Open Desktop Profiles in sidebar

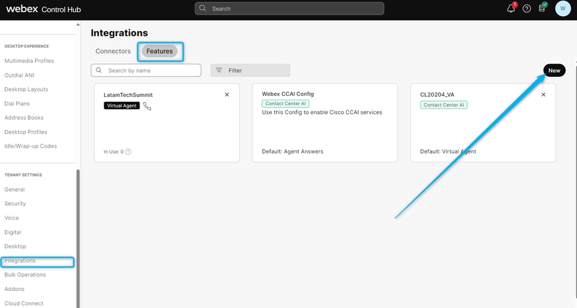tap(26, 132)
